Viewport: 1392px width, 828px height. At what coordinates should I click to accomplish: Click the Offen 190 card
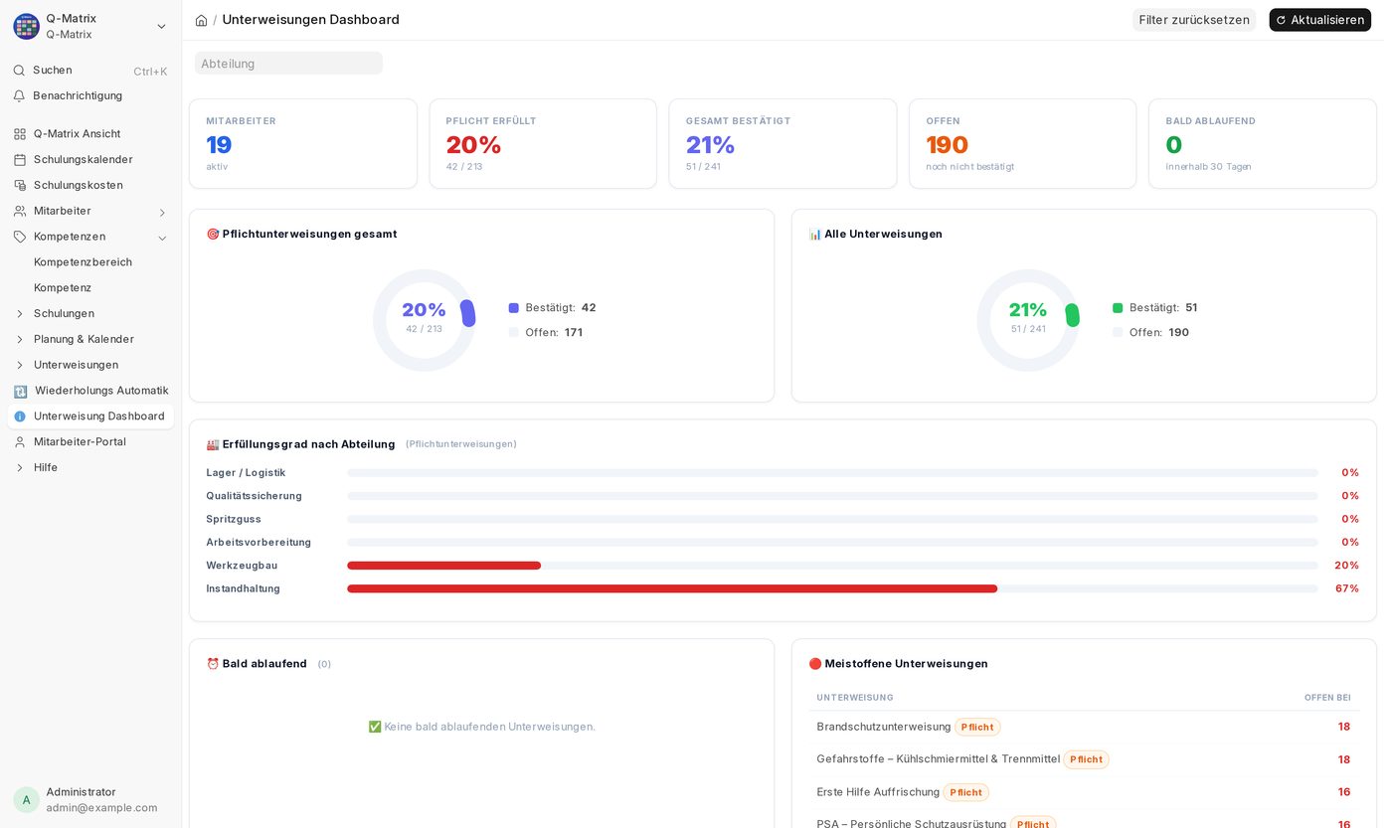pyautogui.click(x=1022, y=143)
